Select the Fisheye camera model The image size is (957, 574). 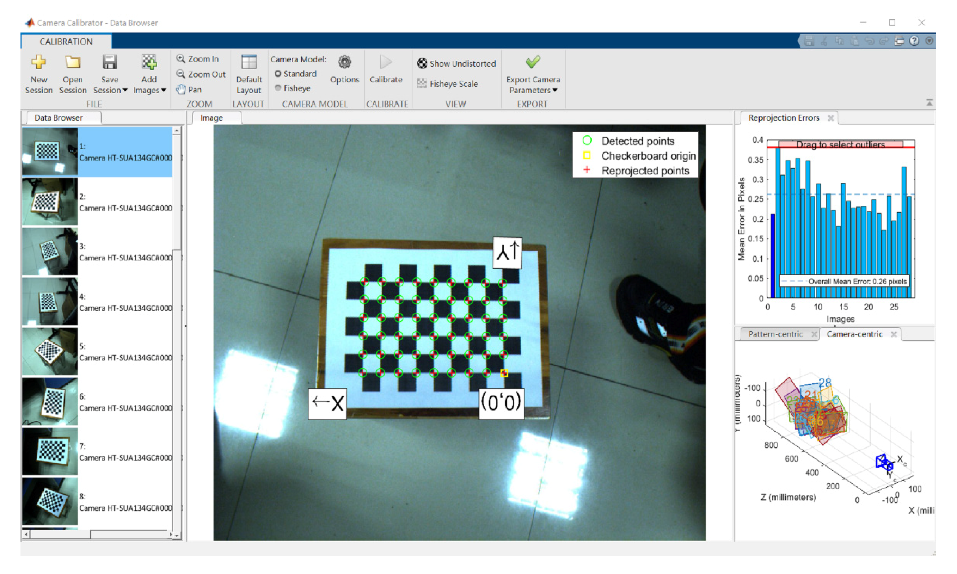[x=278, y=88]
